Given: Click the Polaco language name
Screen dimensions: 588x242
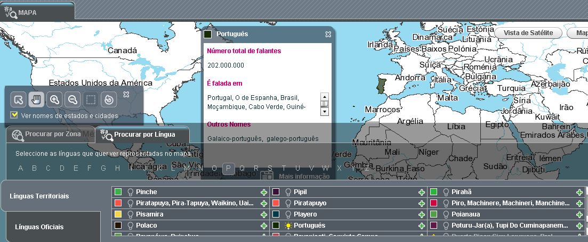Looking at the screenshot, I should click(147, 226).
